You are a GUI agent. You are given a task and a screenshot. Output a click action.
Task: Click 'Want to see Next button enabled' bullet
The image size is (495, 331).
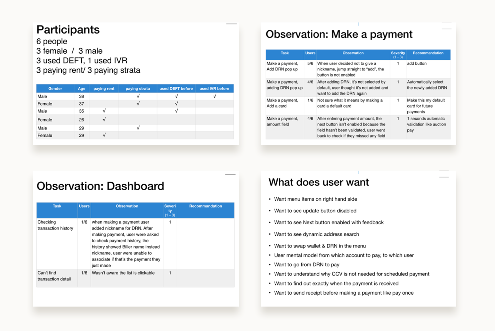coord(329,222)
